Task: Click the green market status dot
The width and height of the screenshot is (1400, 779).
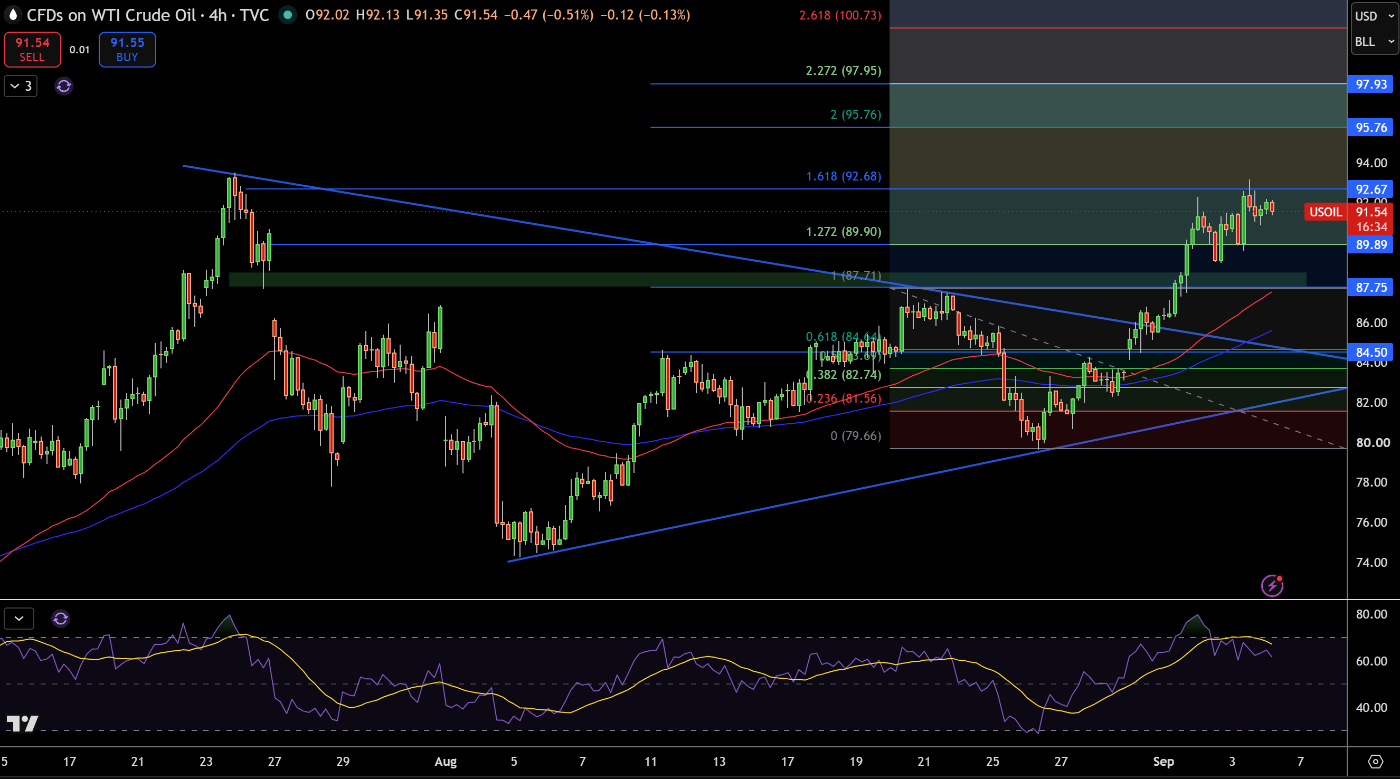Action: [x=288, y=15]
